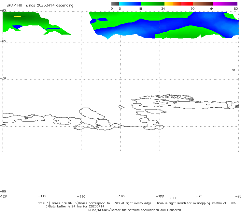Click the latitude label '-70'
This screenshot has height=212, width=241.
[x=3, y=78]
